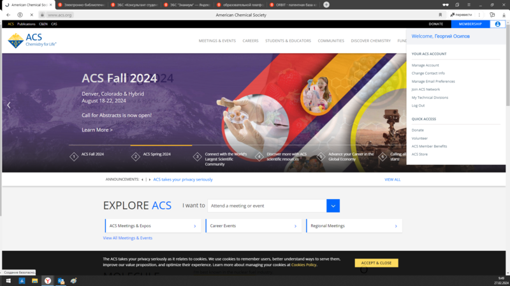Open the ACS Store link
Screen dimensions: 510x286
point(419,154)
